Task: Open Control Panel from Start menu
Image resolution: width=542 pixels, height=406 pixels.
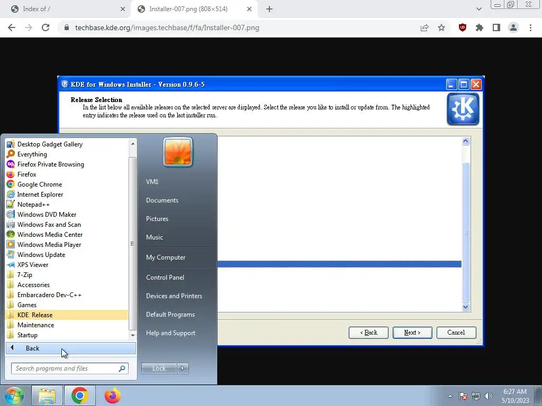Action: coord(165,277)
